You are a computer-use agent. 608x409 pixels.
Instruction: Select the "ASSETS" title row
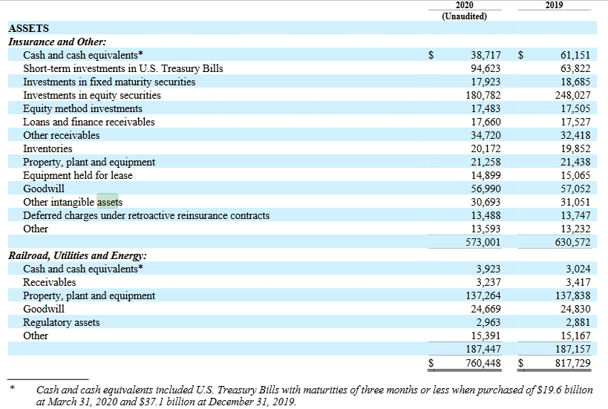pos(28,28)
